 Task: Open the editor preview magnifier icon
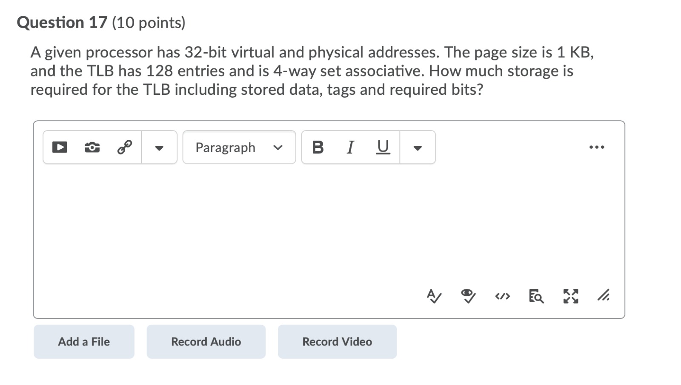click(536, 297)
